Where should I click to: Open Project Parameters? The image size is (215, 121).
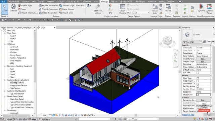pyautogui.click(x=48, y=5)
